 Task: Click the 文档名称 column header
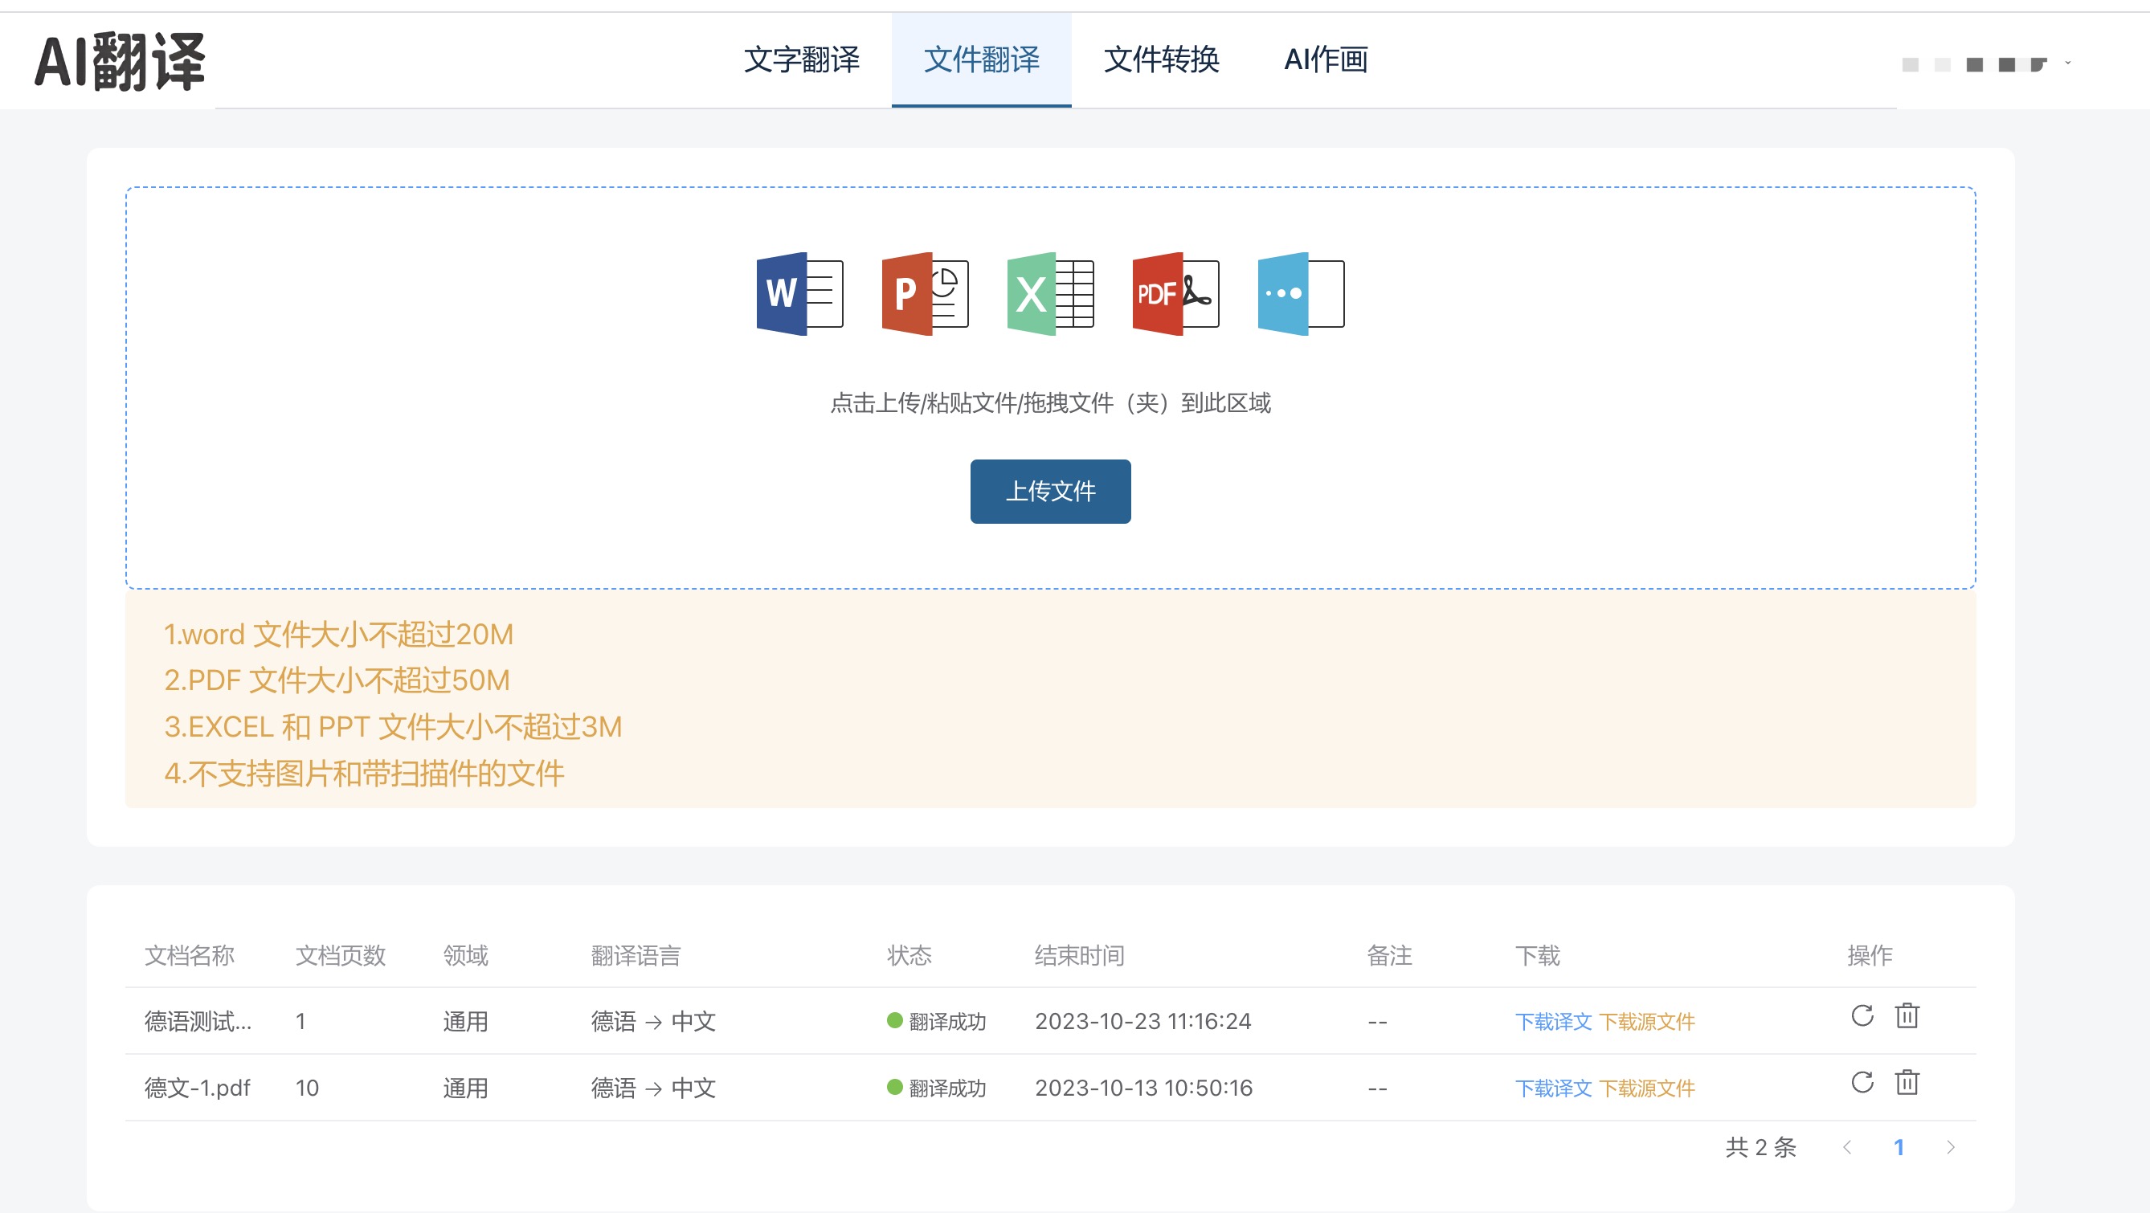(190, 955)
